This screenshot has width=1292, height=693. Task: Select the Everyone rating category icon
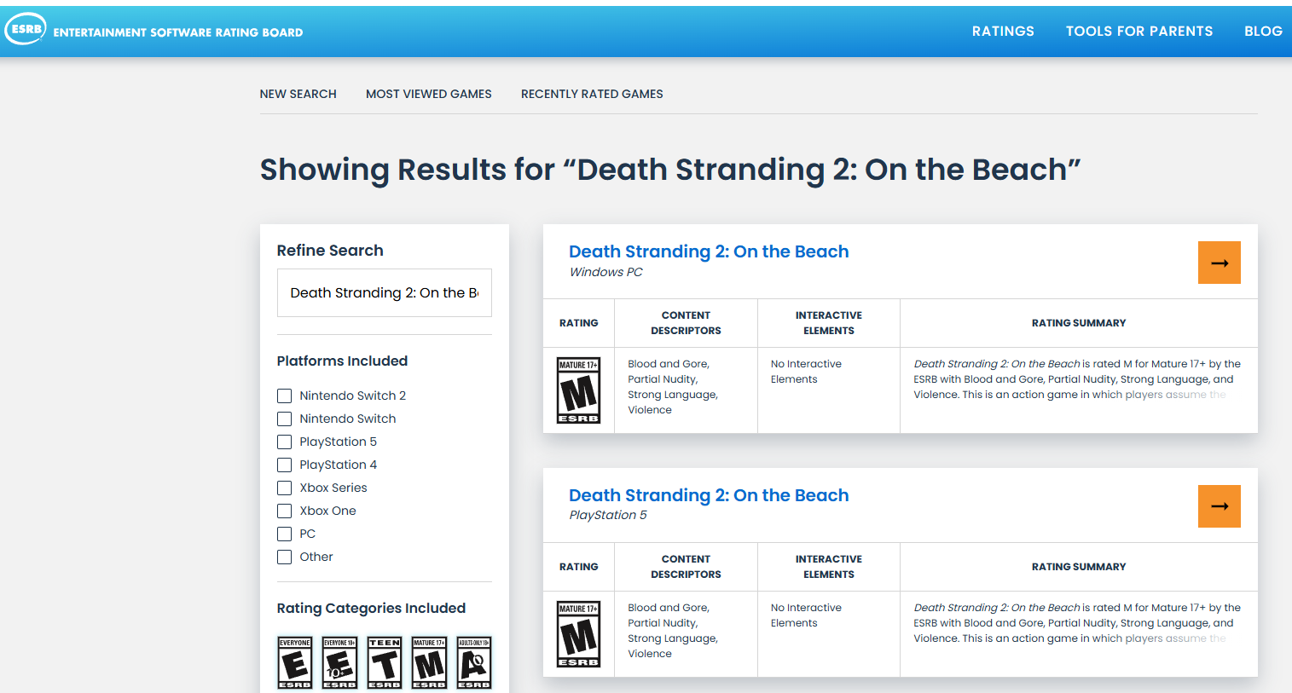[295, 662]
